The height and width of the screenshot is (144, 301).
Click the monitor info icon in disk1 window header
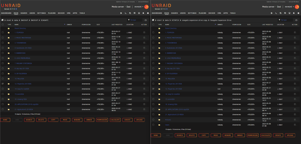tap(290, 13)
